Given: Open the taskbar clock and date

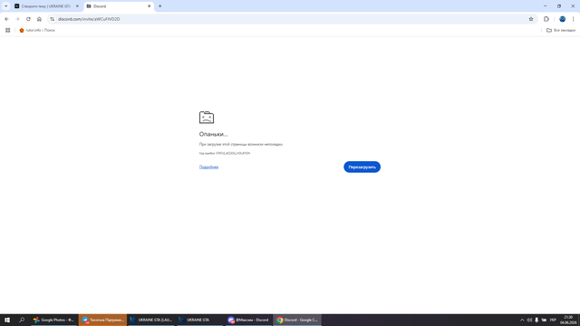Looking at the screenshot, I should pos(568,320).
